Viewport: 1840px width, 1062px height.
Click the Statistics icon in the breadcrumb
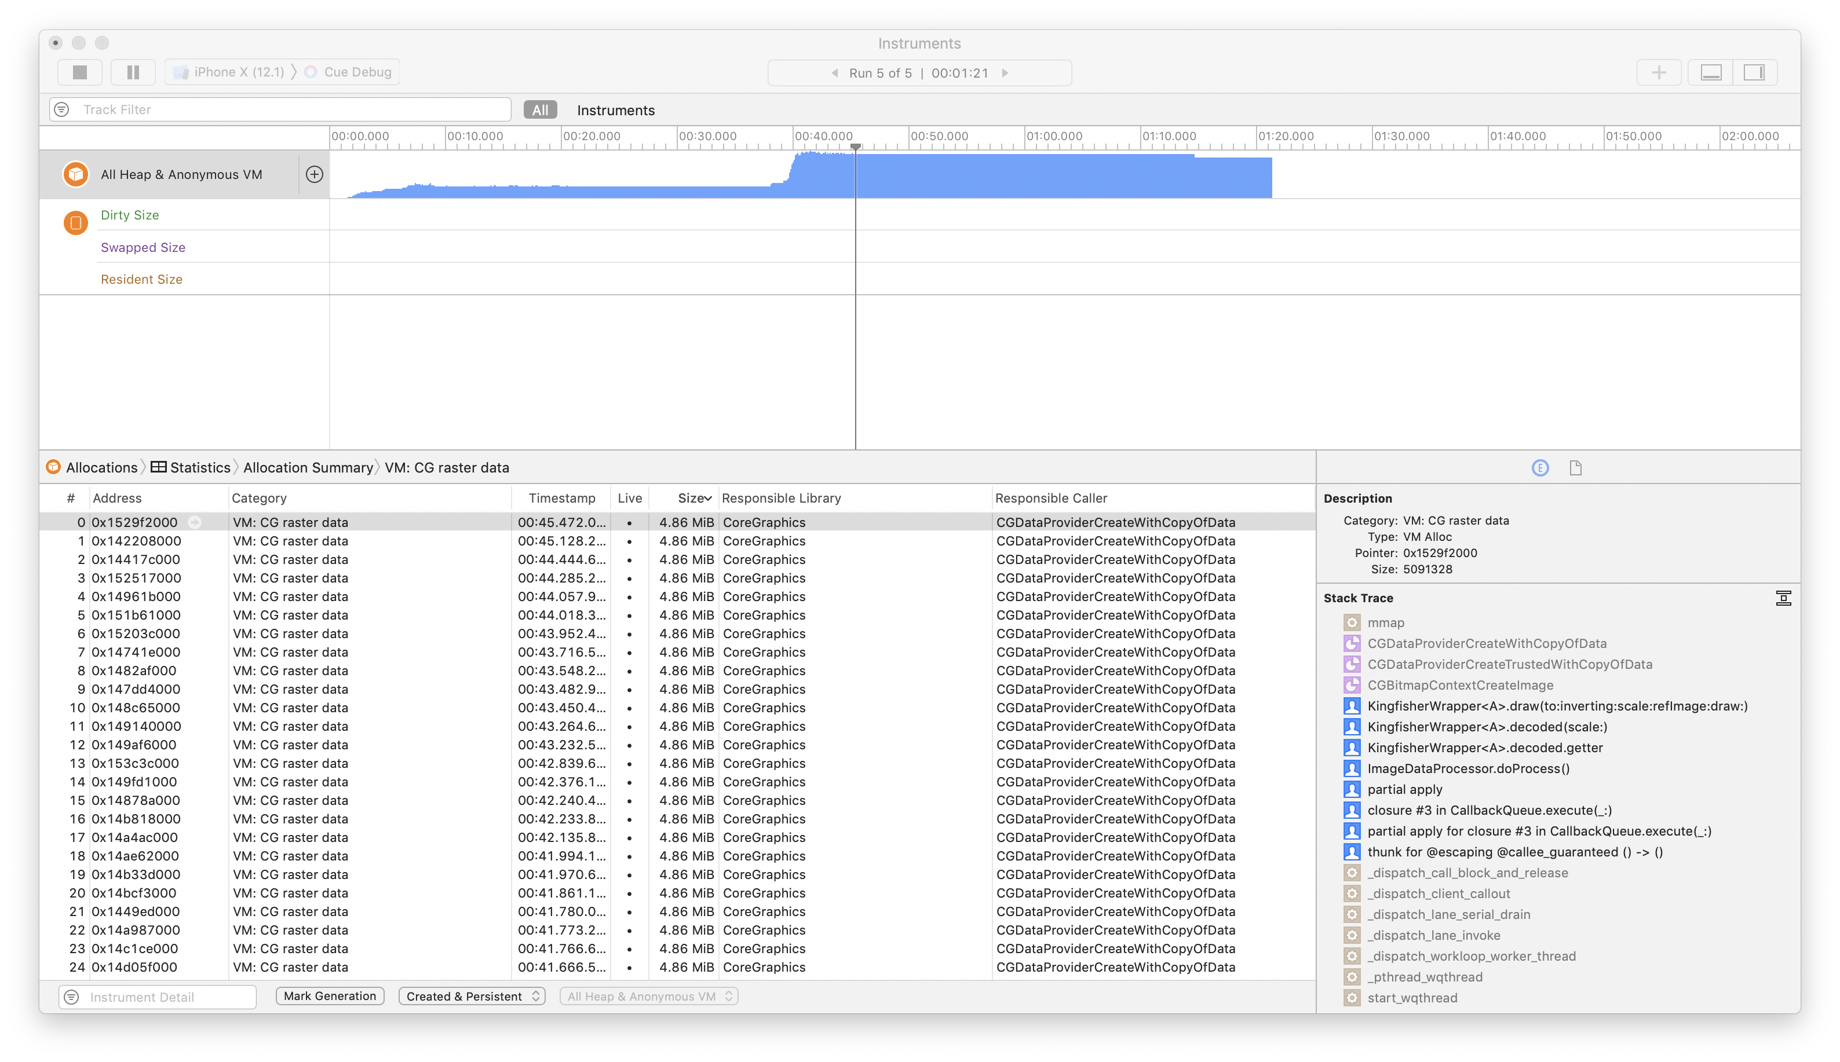tap(158, 467)
